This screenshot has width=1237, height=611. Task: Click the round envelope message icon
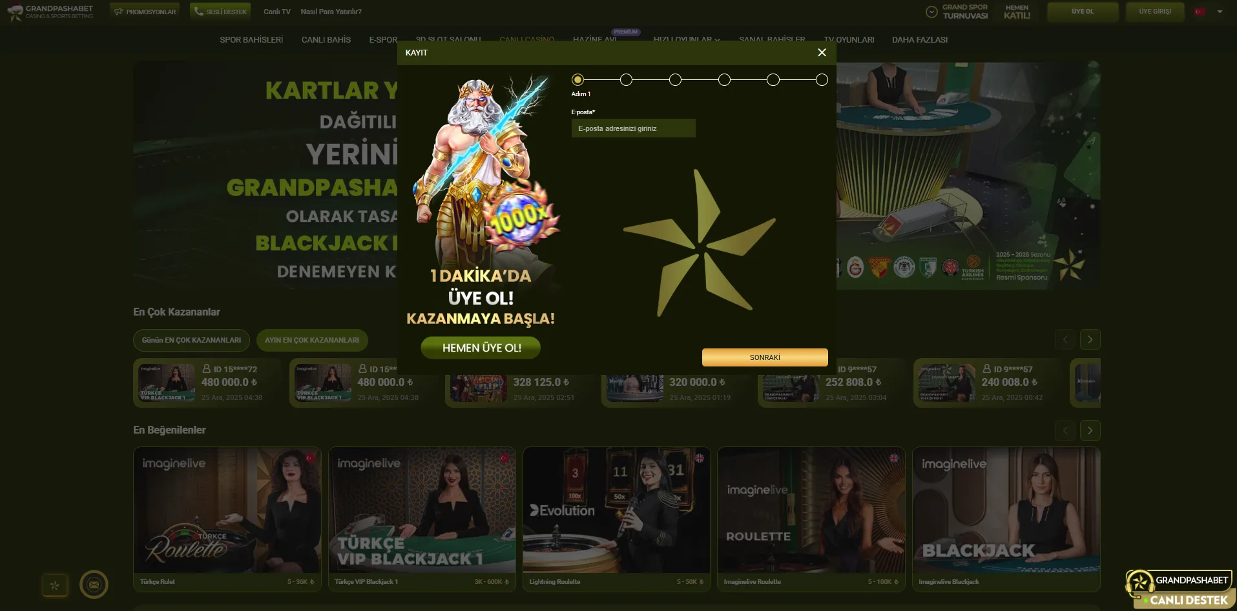coord(94,585)
